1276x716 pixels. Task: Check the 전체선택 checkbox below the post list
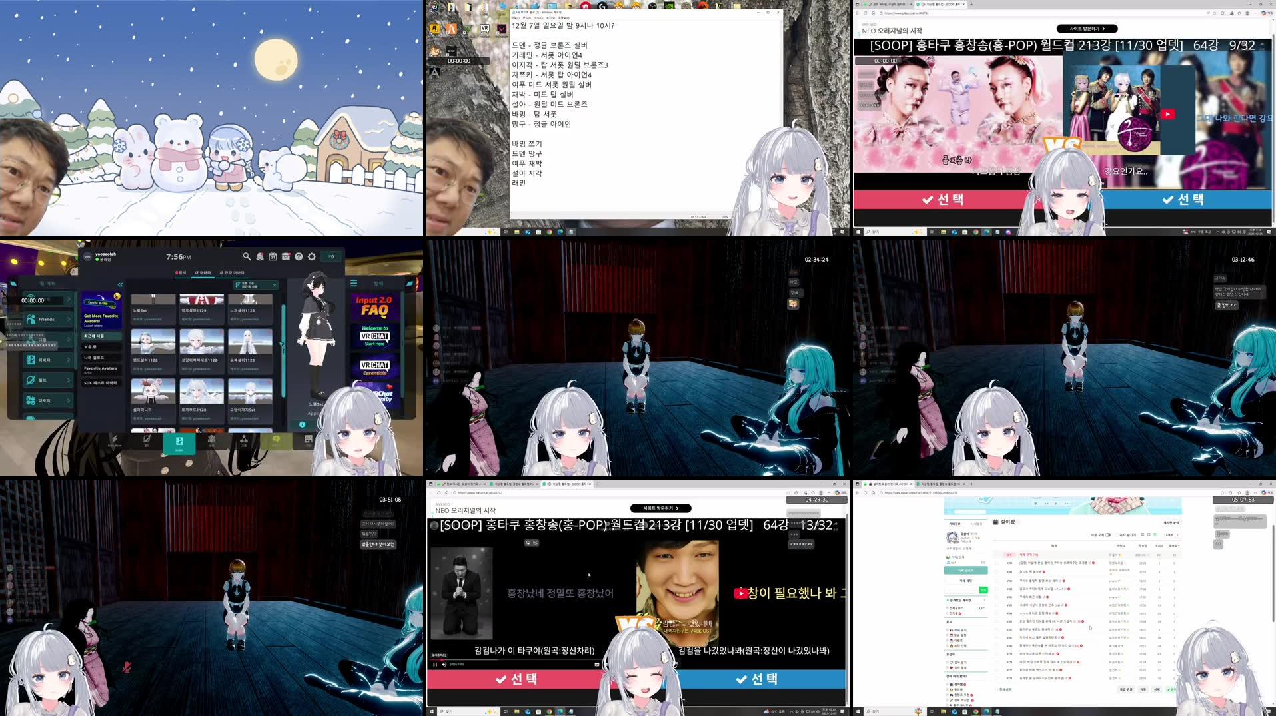pos(997,689)
